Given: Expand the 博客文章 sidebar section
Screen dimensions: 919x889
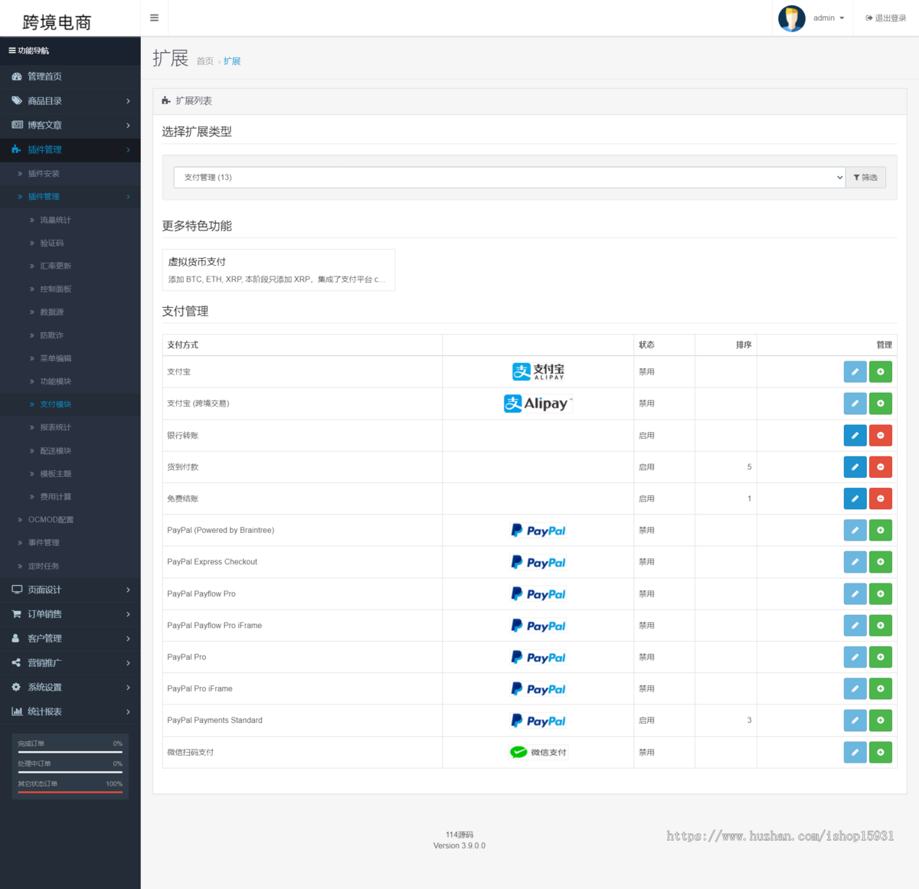Looking at the screenshot, I should pos(70,126).
